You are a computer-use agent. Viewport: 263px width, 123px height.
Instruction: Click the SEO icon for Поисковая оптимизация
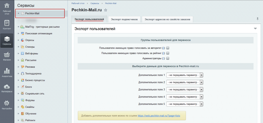[23, 33]
